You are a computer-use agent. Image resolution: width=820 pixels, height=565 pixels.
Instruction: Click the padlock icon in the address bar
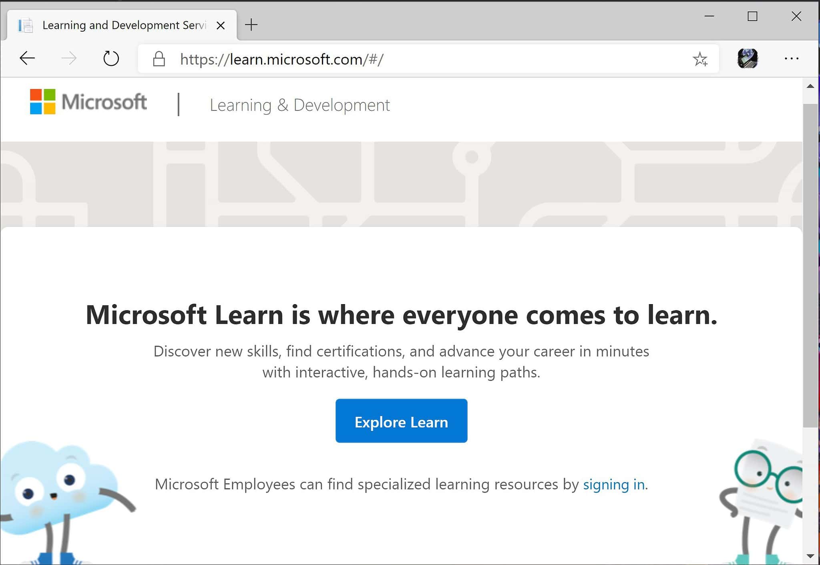[158, 59]
